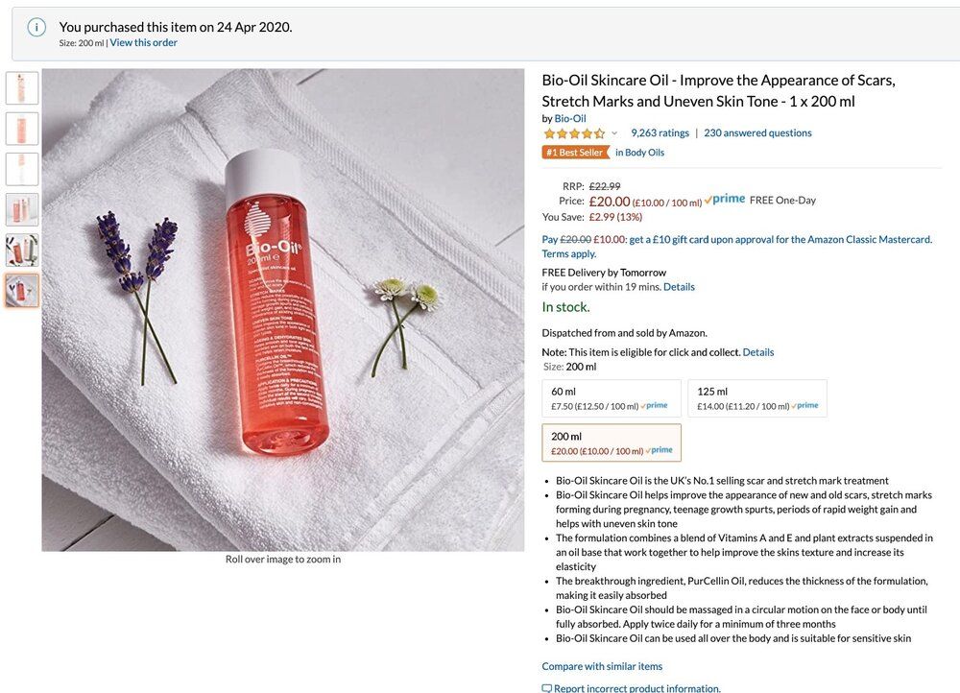Click the report incorrect product information icon
This screenshot has width=960, height=693.
click(547, 687)
